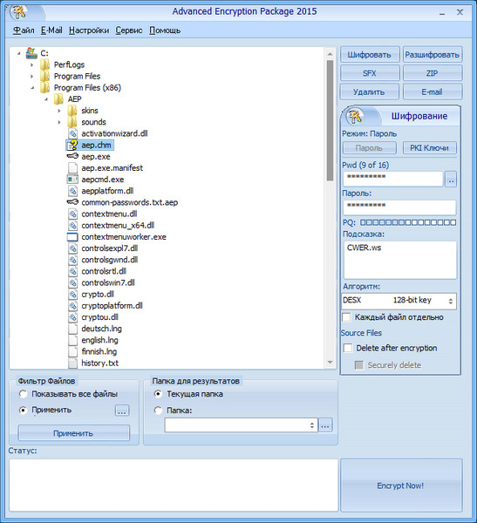Viewport: 477px width, 523px height.
Task: Expand the skins folder node
Action: click(59, 111)
